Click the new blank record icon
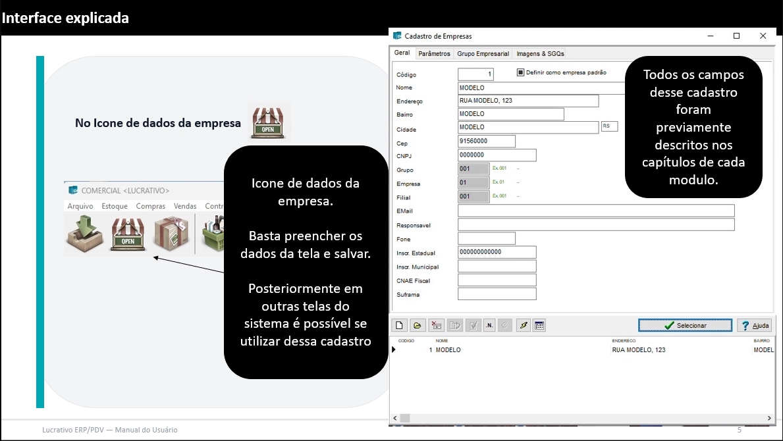The width and height of the screenshot is (783, 441). coord(399,325)
